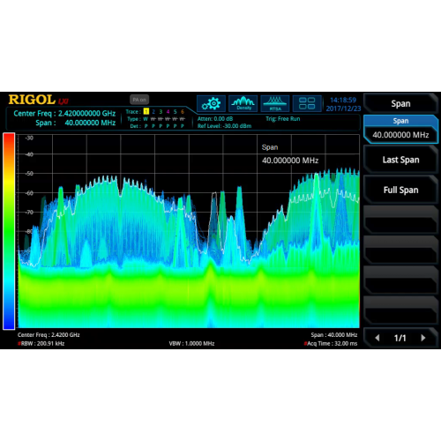The image size is (441, 441).
Task: Choose the Last Span softkey
Action: (x=400, y=160)
